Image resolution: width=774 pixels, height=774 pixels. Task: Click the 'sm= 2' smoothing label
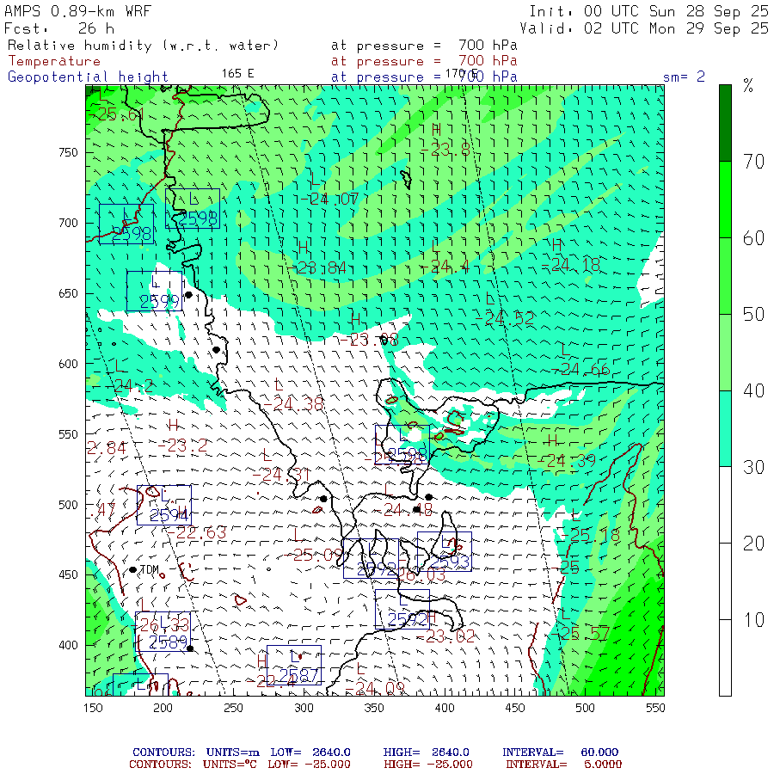tap(684, 77)
